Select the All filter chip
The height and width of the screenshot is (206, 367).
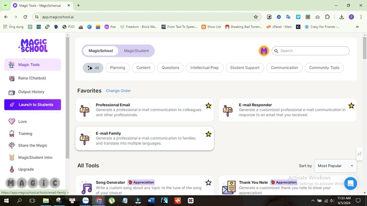pyautogui.click(x=93, y=68)
